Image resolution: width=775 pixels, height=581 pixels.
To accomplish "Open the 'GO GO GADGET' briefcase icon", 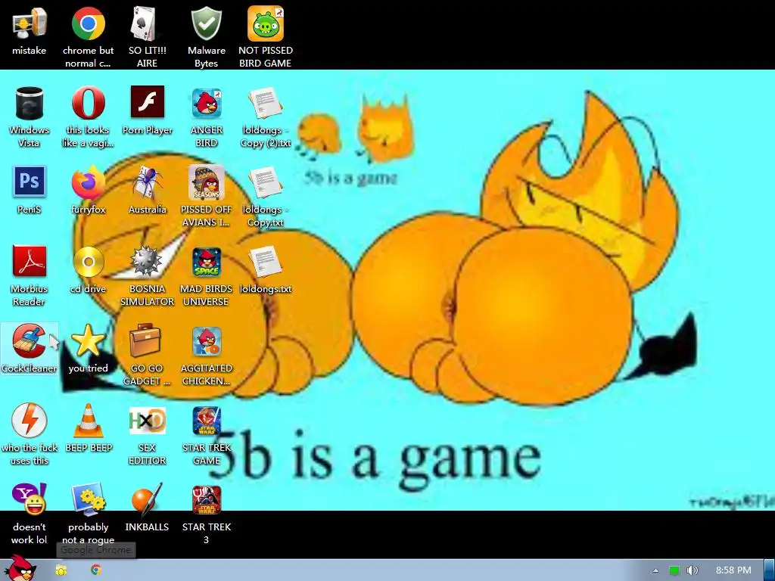I will (x=145, y=341).
